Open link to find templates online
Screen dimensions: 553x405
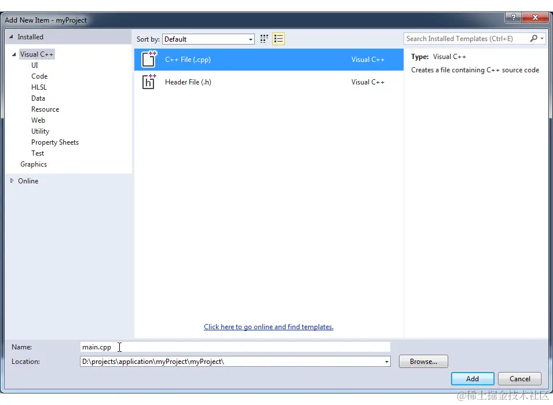click(x=268, y=327)
